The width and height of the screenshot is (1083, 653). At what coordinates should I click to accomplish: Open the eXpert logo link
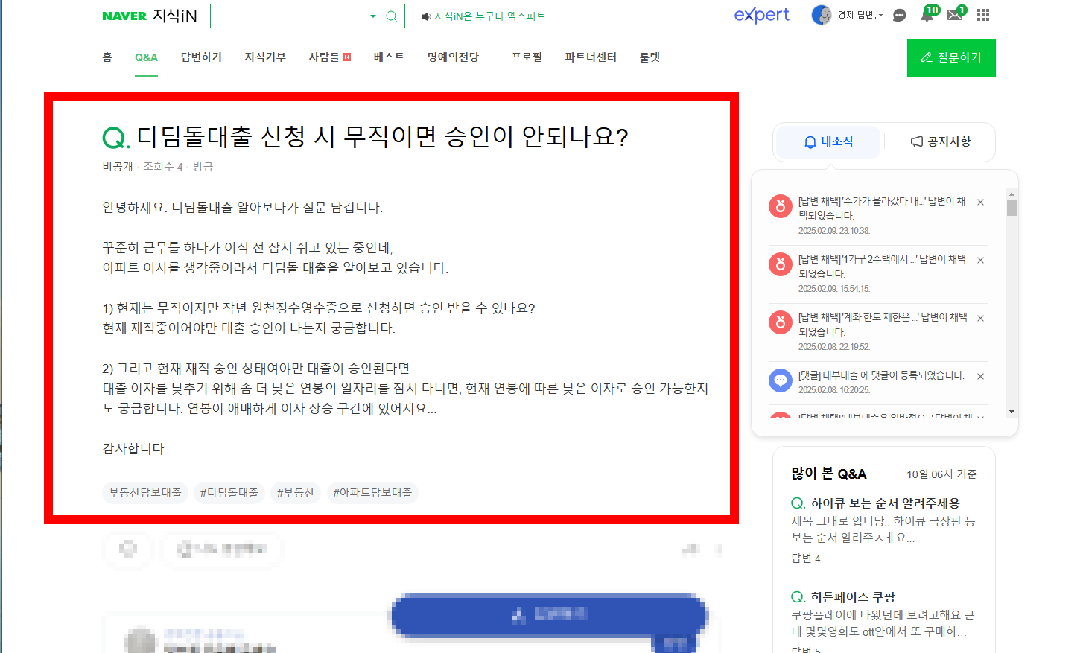tap(761, 15)
